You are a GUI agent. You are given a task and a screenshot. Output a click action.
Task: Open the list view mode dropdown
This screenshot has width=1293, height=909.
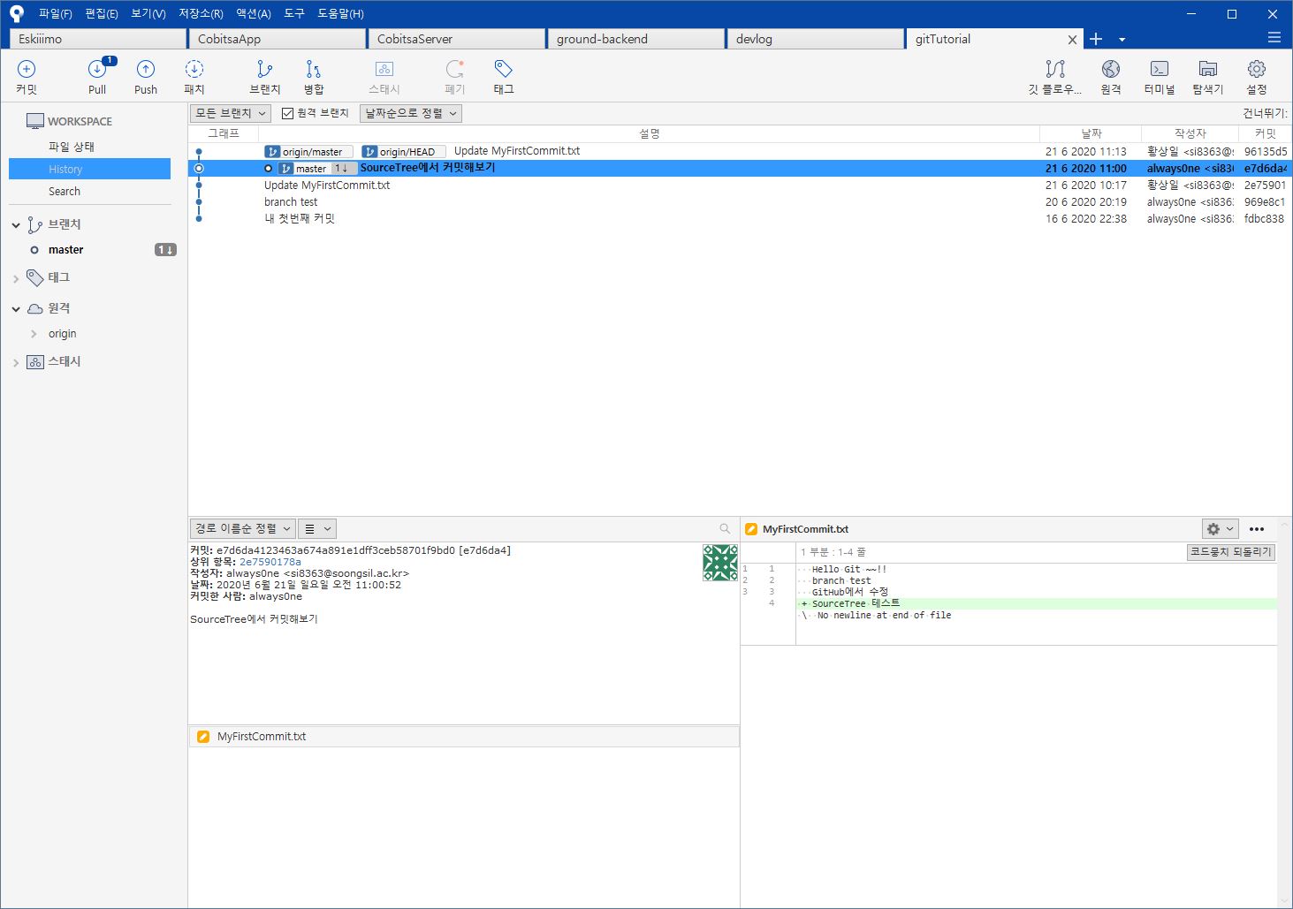point(317,529)
